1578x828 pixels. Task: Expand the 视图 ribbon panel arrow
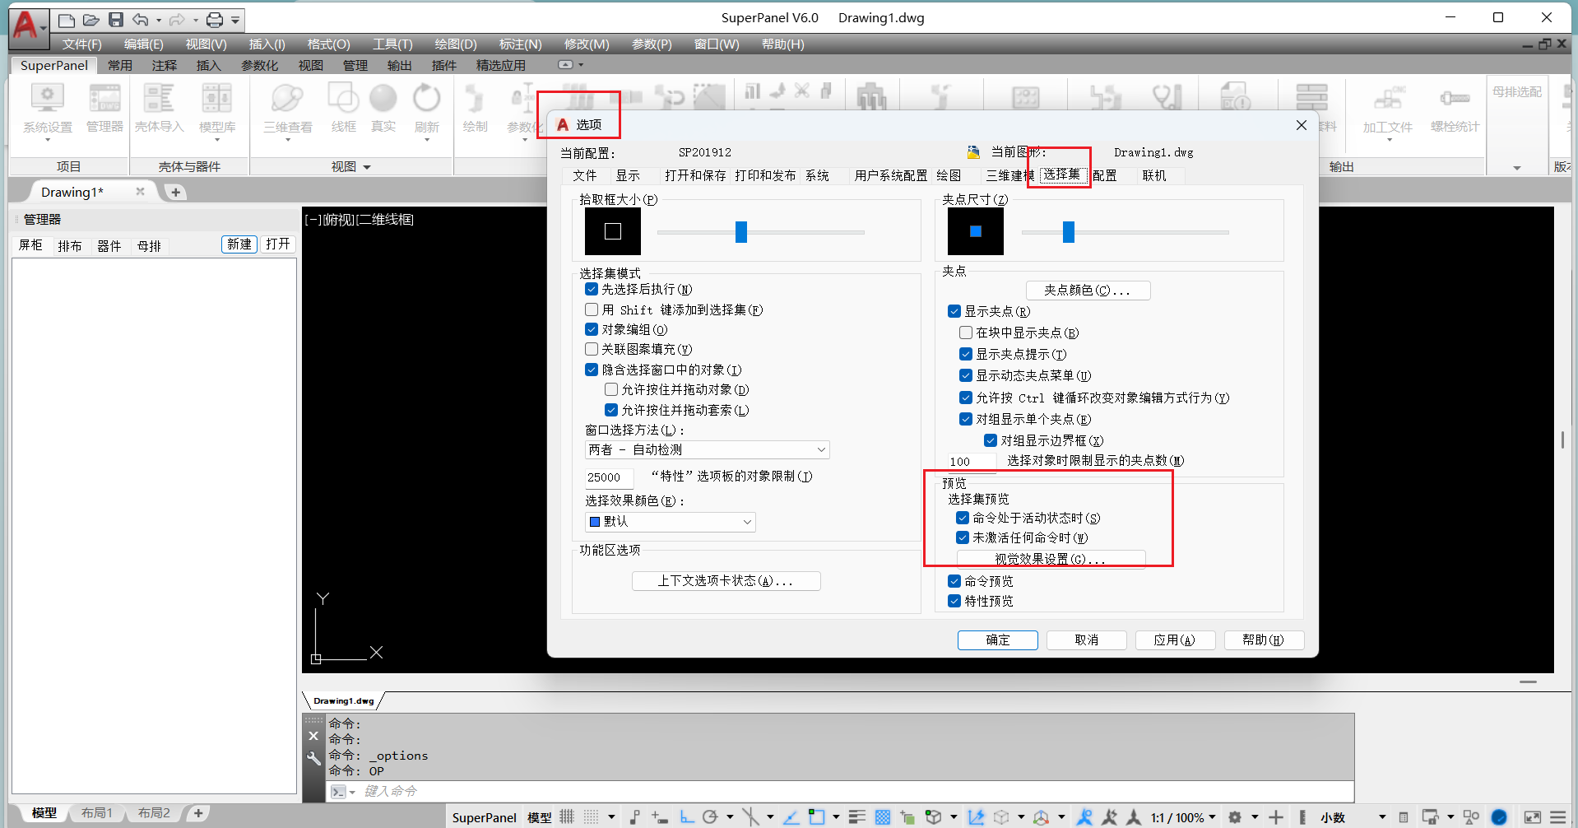click(367, 167)
